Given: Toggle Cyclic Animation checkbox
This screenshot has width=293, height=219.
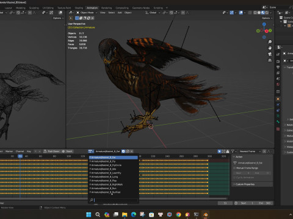Looking at the screenshot, I should pyautogui.click(x=234, y=178).
